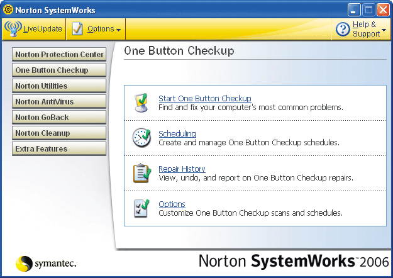Screen dimensions: 393x278
Task: Click text 'Find and fix your computer's most common problems.'
Action: click(x=251, y=108)
